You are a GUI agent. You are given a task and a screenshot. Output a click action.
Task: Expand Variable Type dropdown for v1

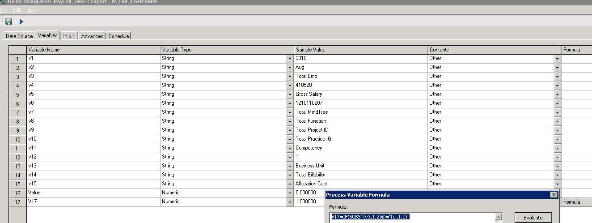tap(290, 59)
